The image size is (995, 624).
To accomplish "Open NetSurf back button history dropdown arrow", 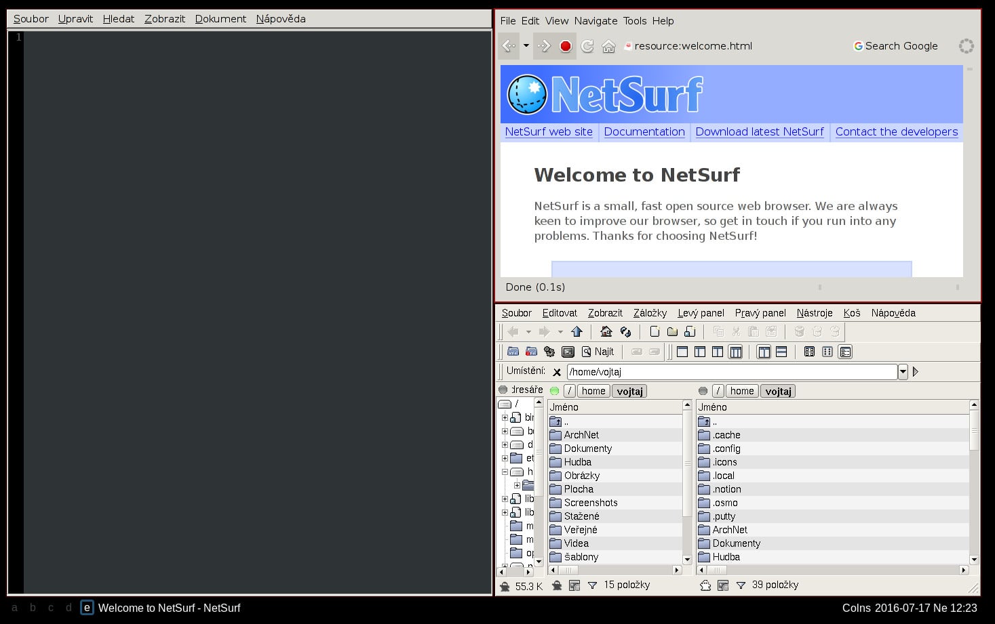I will tap(526, 46).
